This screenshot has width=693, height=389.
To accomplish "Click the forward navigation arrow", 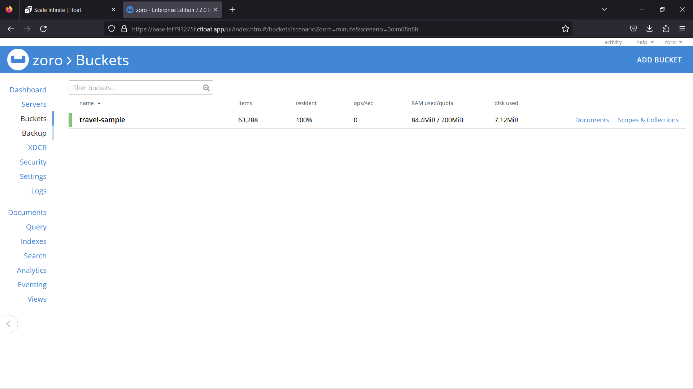I will click(27, 29).
